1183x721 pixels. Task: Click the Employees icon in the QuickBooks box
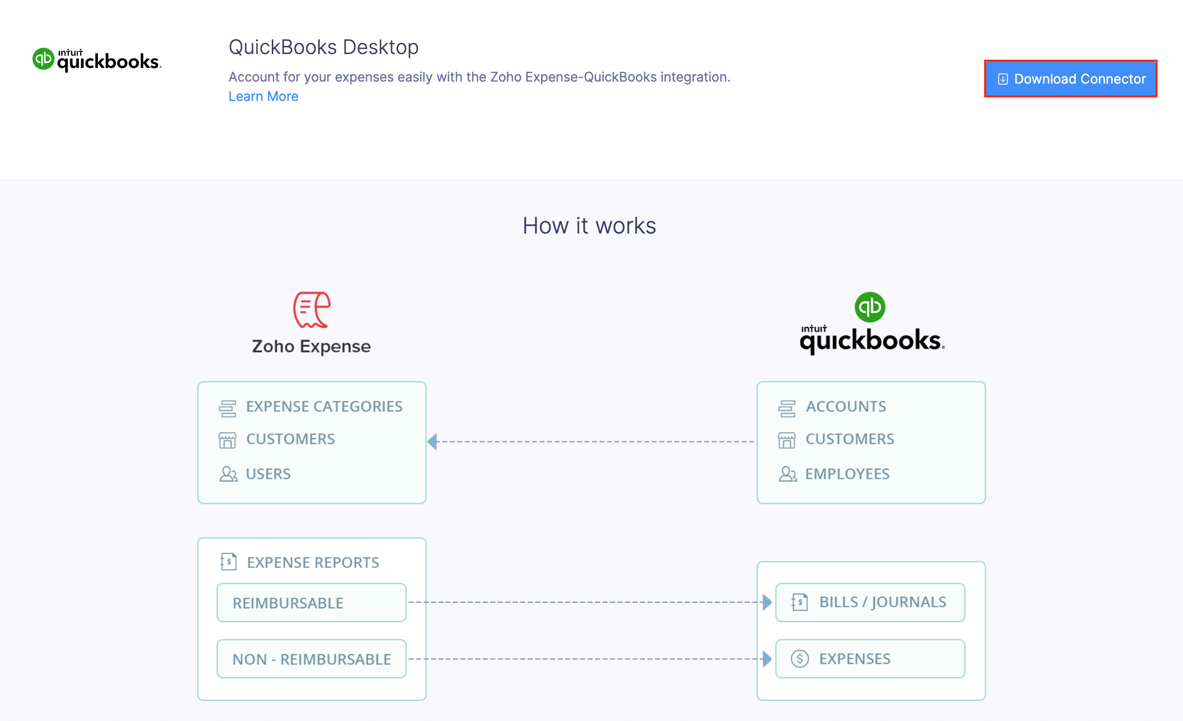tap(787, 474)
